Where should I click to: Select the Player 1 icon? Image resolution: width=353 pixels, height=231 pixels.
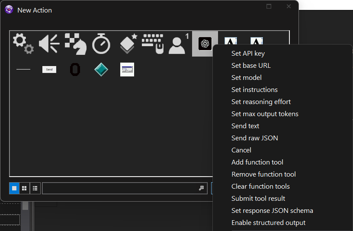179,44
